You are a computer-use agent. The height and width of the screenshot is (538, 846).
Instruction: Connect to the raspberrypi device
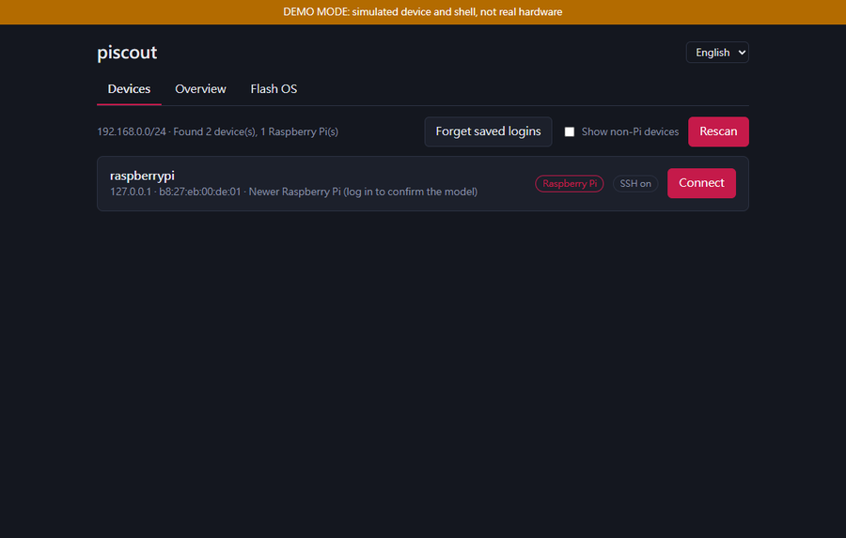point(701,183)
